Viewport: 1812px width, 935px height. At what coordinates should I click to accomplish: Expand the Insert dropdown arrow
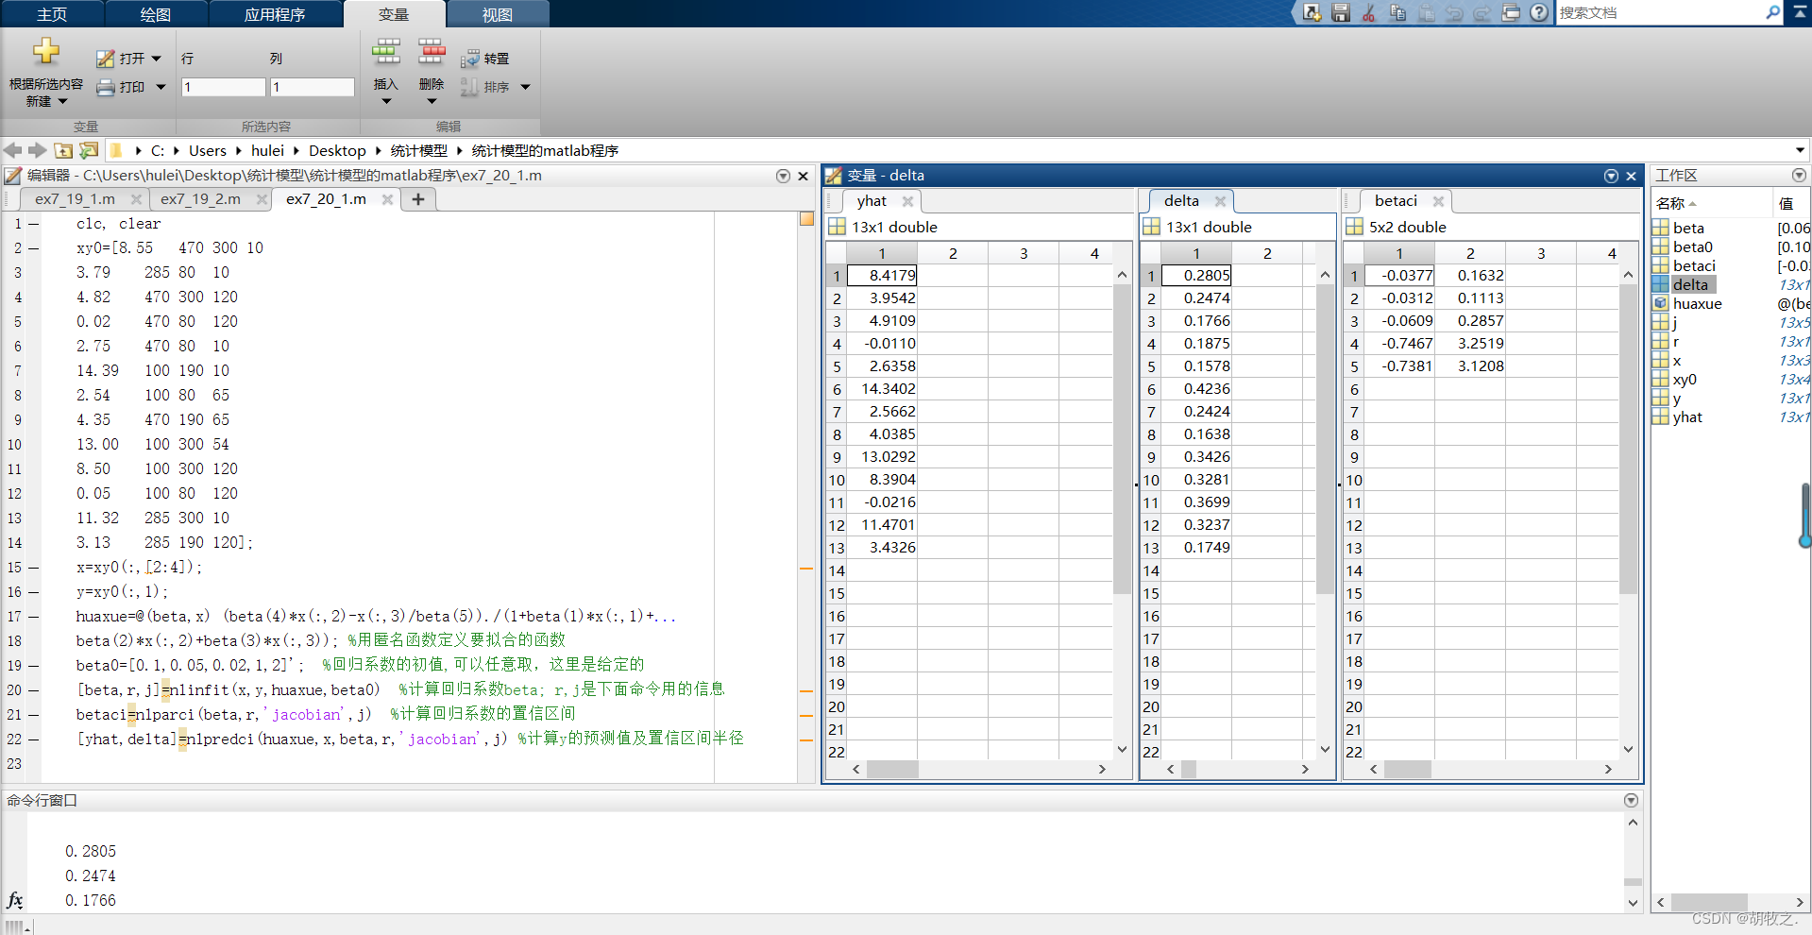pos(386,101)
